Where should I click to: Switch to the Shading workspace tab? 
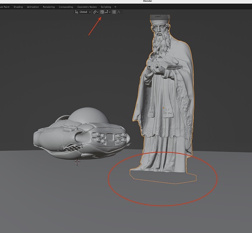pyautogui.click(x=18, y=7)
